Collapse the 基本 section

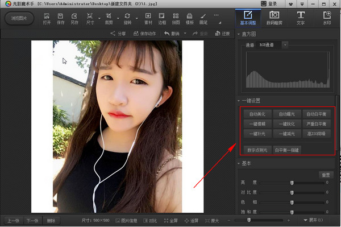point(239,163)
